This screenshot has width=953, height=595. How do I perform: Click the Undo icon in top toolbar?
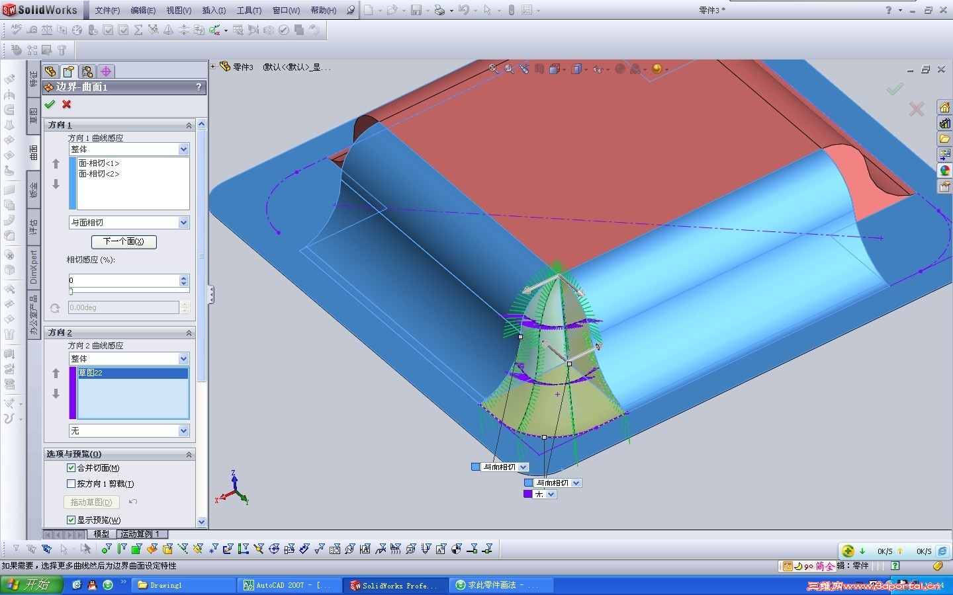[463, 10]
